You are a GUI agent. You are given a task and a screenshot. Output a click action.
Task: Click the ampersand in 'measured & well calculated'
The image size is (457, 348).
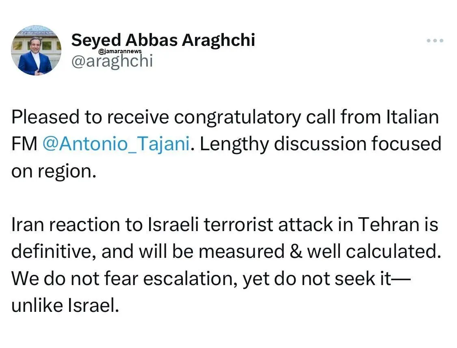tap(296, 251)
